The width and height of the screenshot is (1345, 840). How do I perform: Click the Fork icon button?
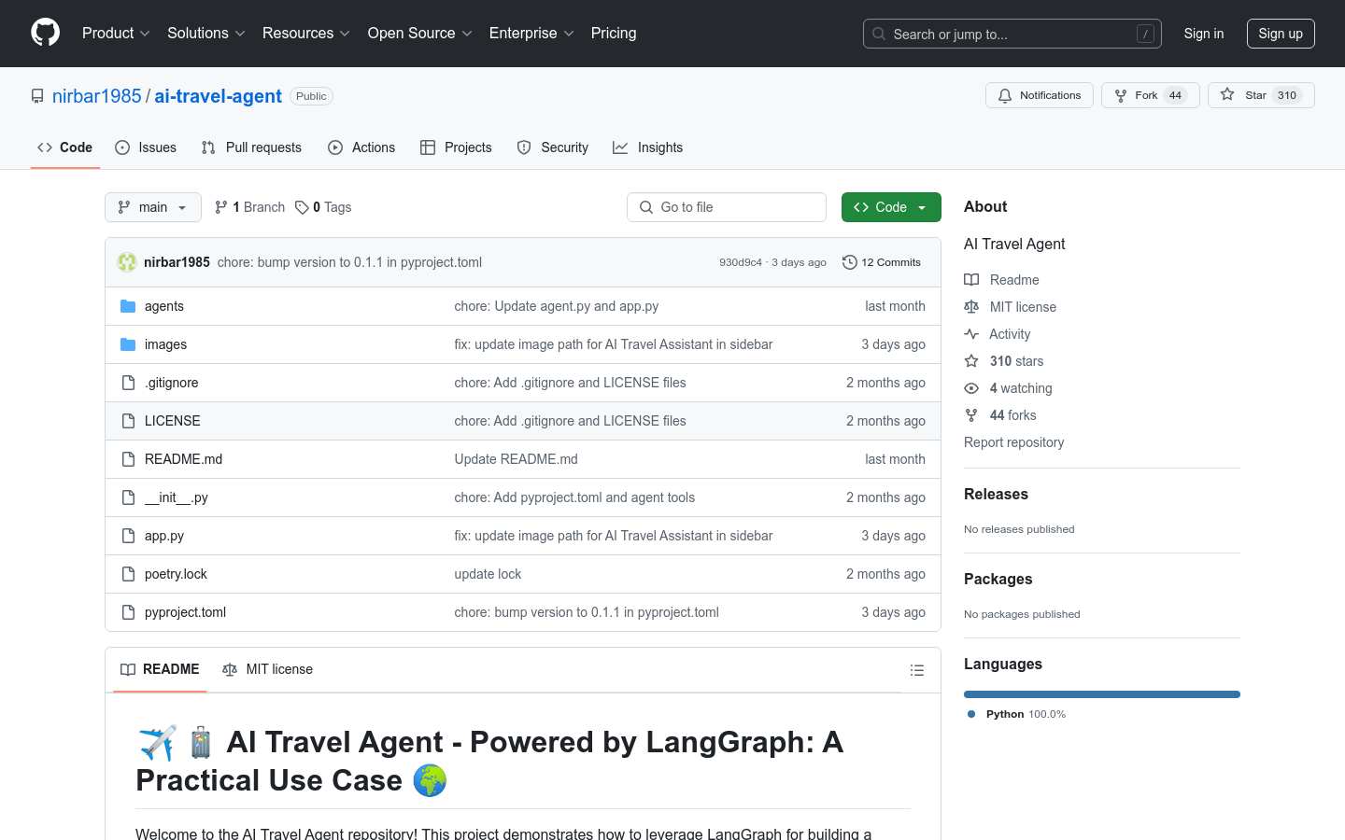[x=1121, y=95]
